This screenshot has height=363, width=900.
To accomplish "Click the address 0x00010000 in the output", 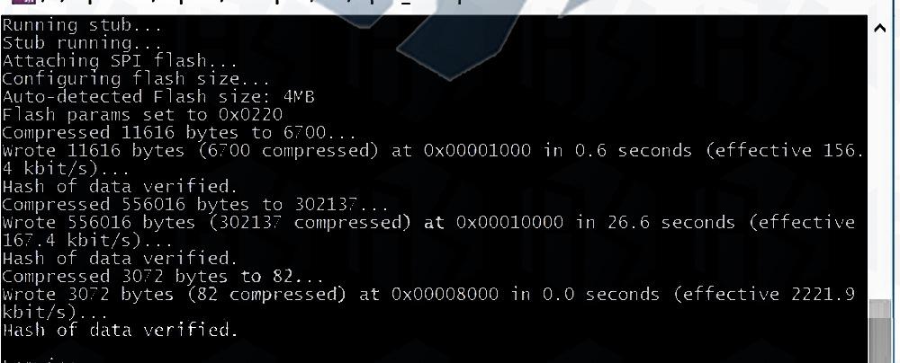I will [x=509, y=223].
